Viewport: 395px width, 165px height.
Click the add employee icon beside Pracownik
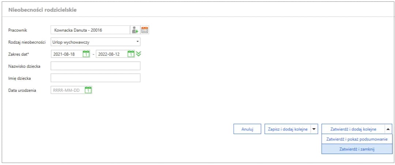pos(135,30)
